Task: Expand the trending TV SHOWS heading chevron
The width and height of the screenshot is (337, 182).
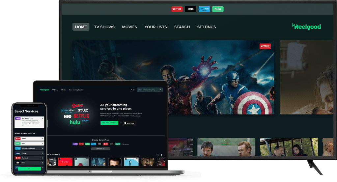Action: [60, 155]
